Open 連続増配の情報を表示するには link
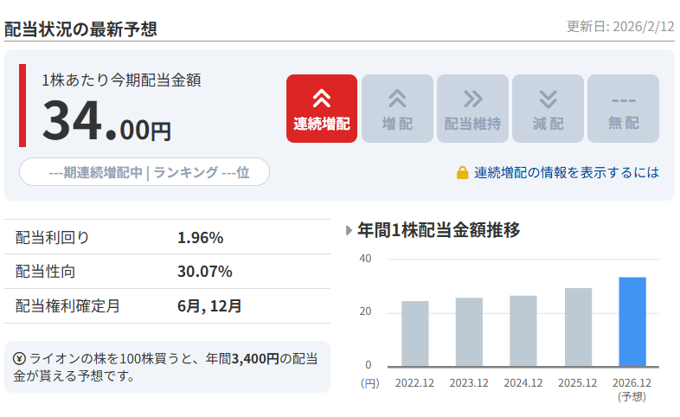Viewport: 680px width, 417px height. (x=566, y=172)
